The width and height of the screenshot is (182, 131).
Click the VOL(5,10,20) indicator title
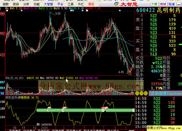point(15,78)
